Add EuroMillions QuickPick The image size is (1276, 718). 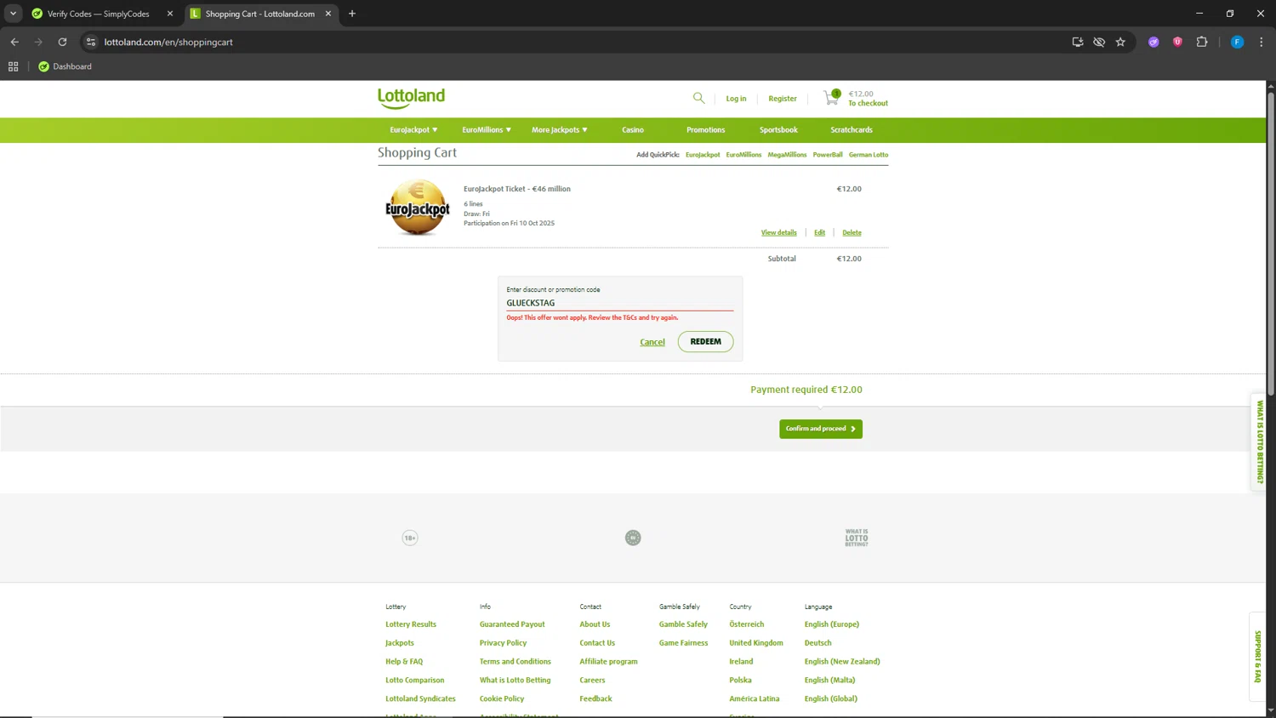click(743, 155)
